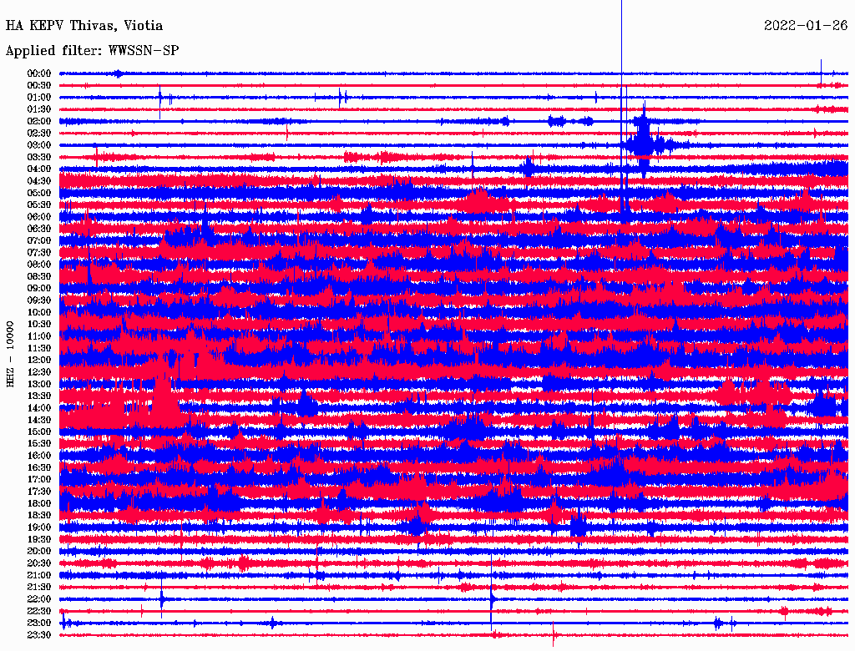855x651 pixels.
Task: Click the '14:00' time label
Action: (39, 408)
